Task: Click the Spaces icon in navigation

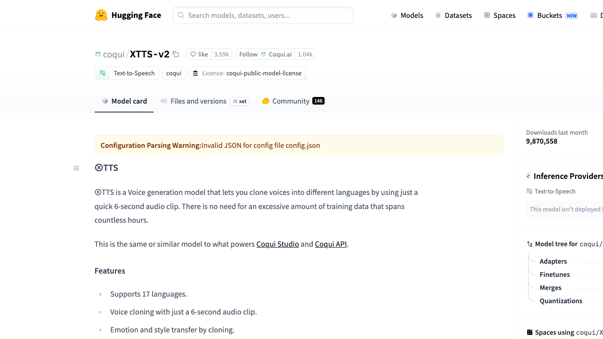Action: 487,15
